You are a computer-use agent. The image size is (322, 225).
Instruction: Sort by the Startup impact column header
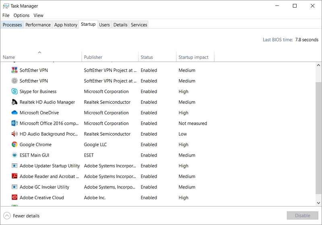[x=195, y=56]
